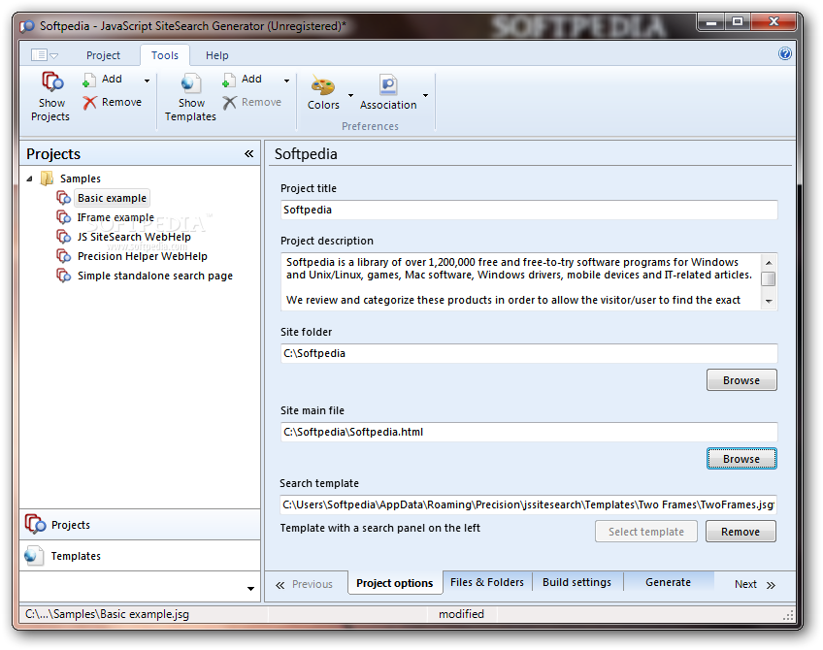Open navigation pane options arrow below Templates
The image size is (823, 650).
point(250,588)
